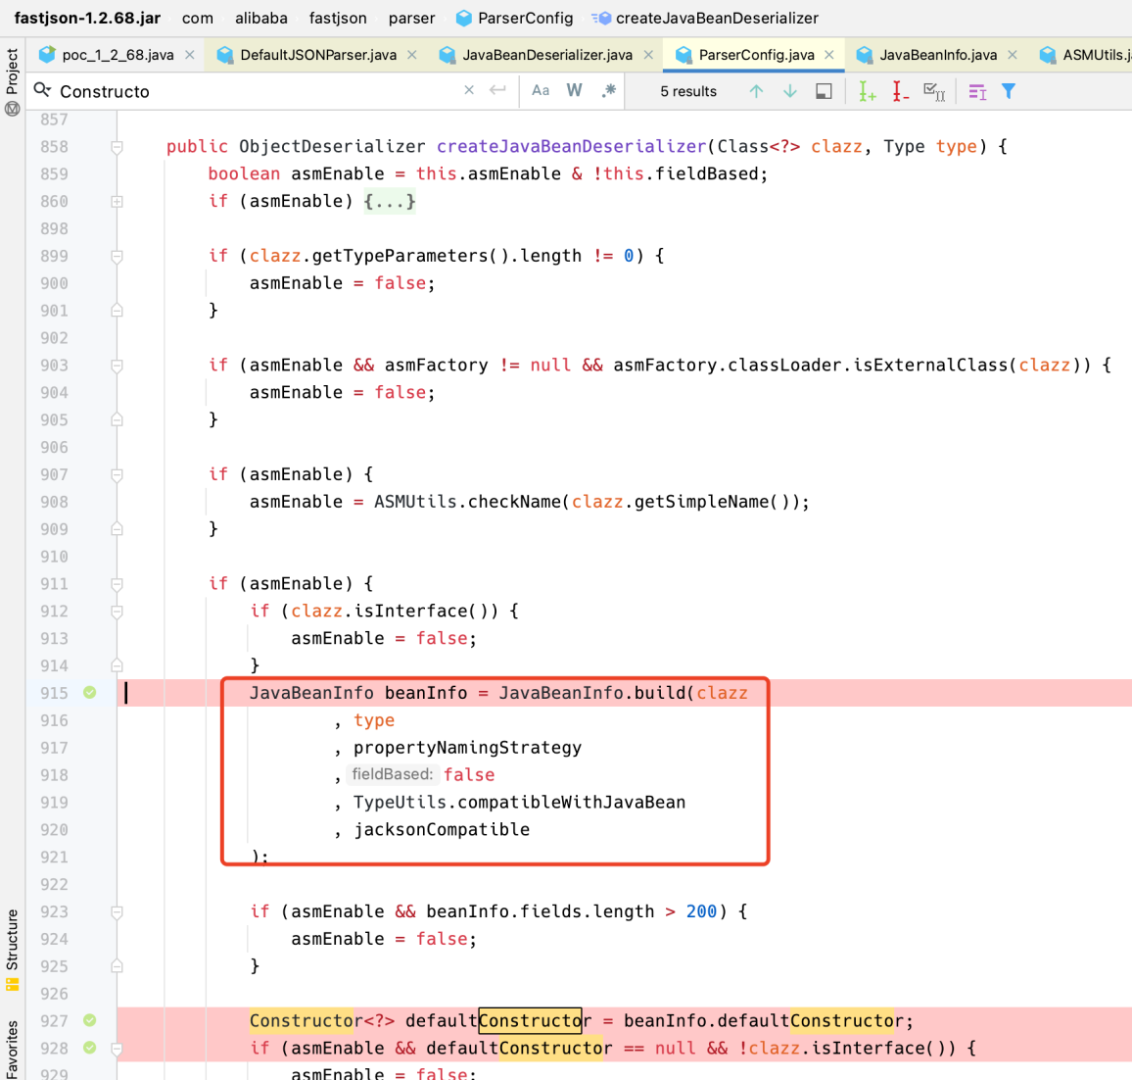Add selection for next occurrence icon
This screenshot has width=1132, height=1080.
click(867, 91)
